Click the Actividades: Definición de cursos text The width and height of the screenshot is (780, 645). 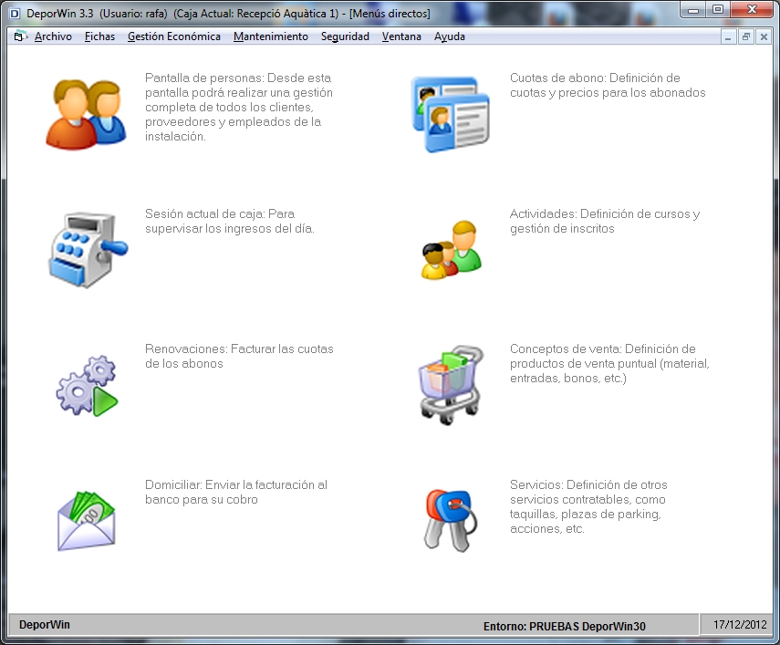click(x=605, y=221)
